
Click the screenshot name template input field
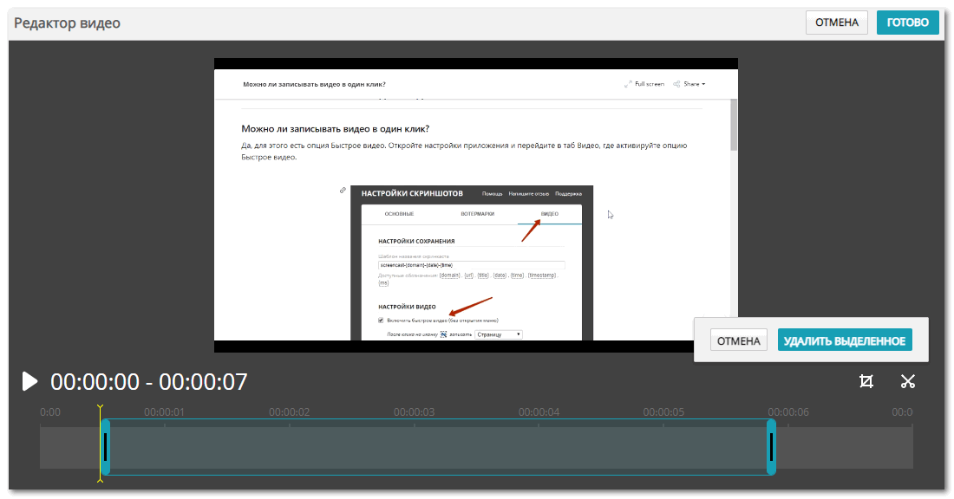click(471, 264)
